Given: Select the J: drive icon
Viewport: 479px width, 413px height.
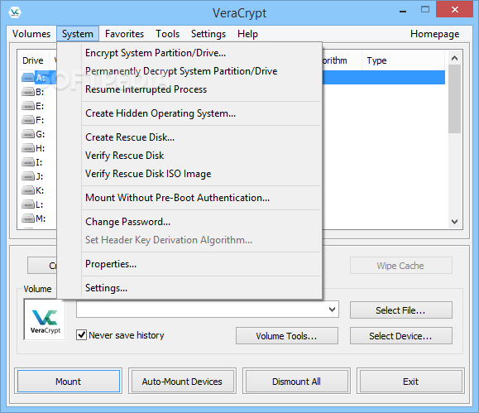Looking at the screenshot, I should click(x=28, y=176).
